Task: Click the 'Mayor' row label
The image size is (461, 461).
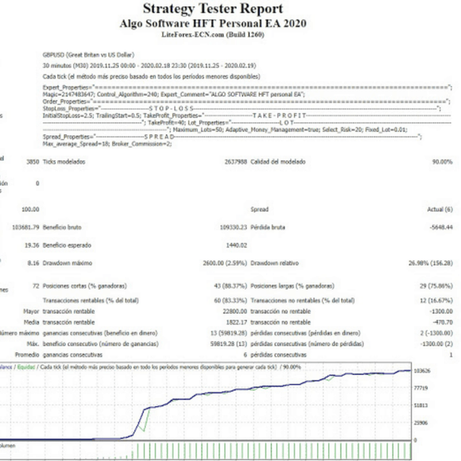Action: pos(31,312)
